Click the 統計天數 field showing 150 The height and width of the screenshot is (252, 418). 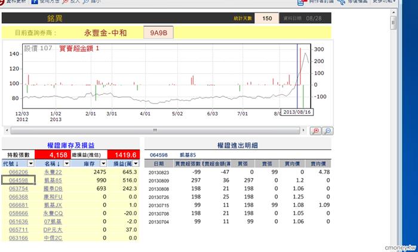[267, 18]
